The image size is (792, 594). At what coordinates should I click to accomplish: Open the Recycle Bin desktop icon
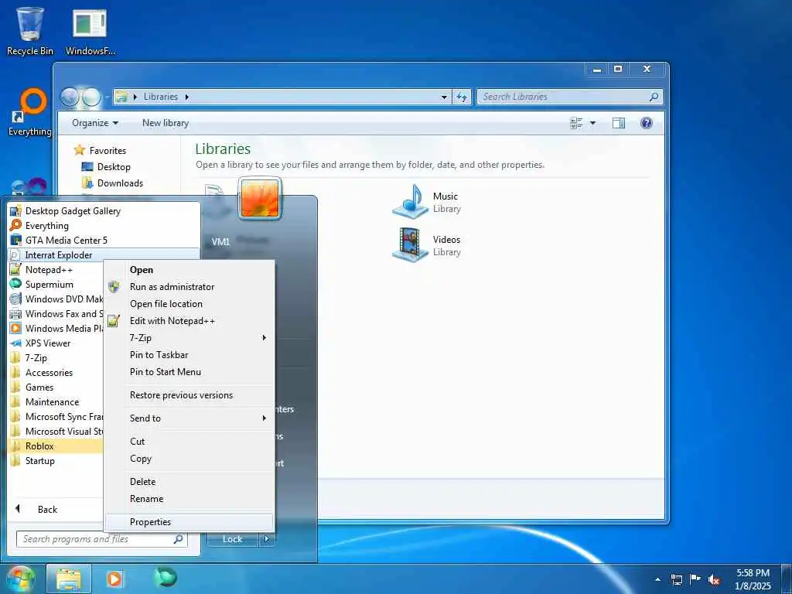coord(30,30)
